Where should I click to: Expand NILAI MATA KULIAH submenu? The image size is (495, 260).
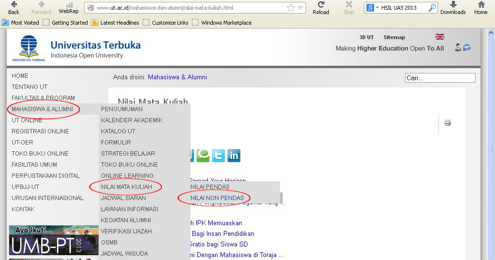[127, 187]
